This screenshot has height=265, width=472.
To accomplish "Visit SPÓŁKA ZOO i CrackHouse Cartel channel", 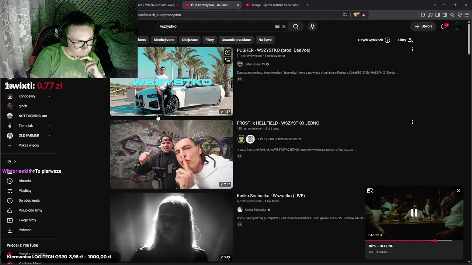I will point(279,139).
